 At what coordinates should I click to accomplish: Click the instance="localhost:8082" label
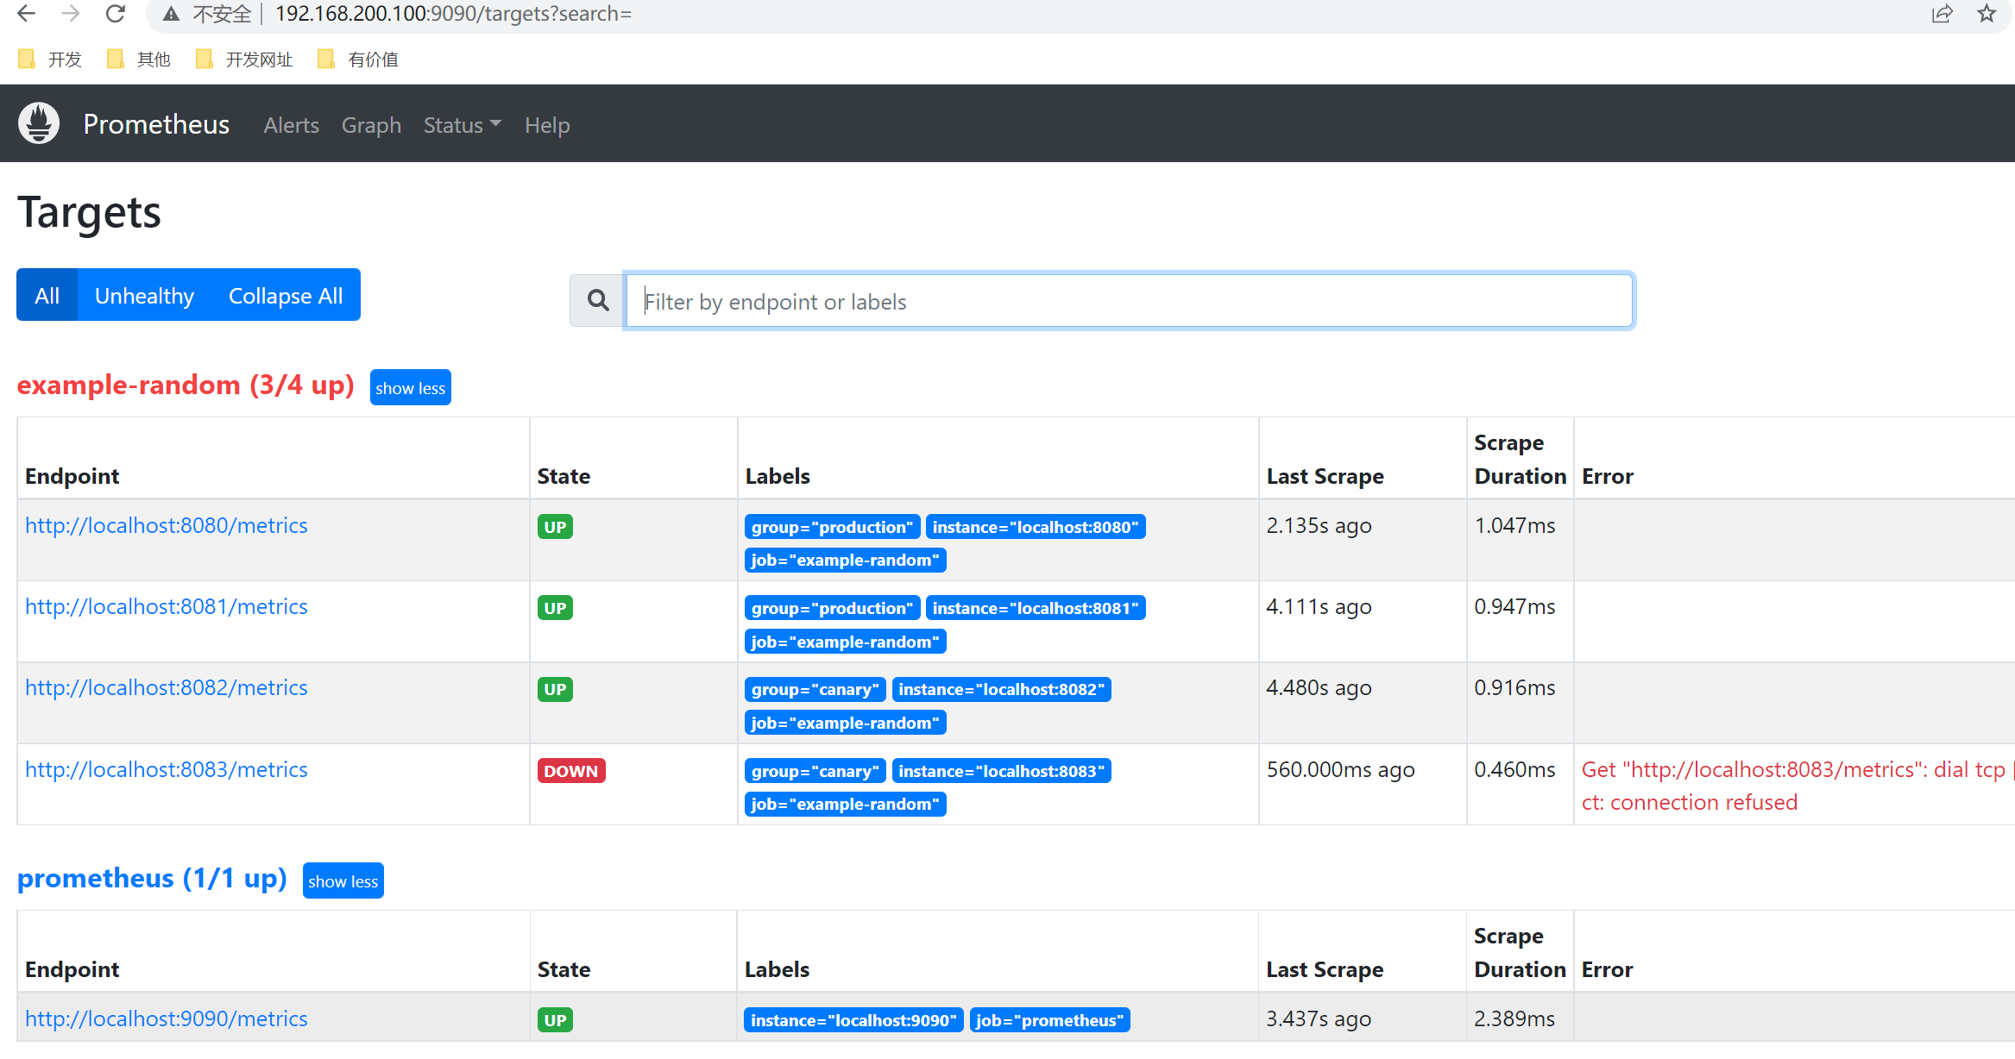click(1001, 689)
